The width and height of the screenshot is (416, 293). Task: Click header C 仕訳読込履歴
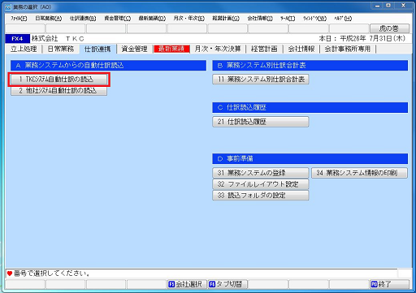(x=310, y=108)
